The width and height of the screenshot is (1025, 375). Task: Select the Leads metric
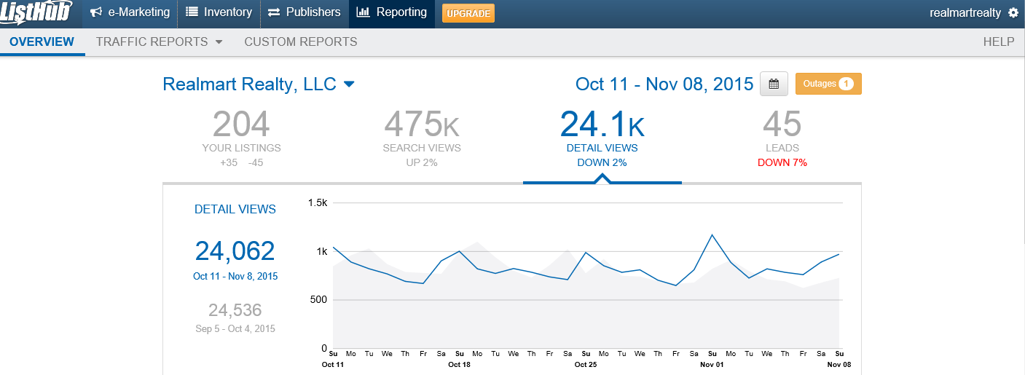click(782, 138)
